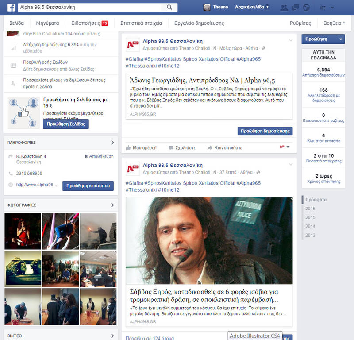
Task: Click hashtag #Giafka in the first post
Action: tap(135, 59)
